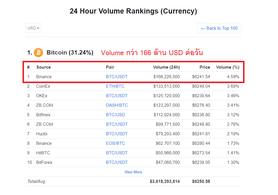This screenshot has width=278, height=195.
Task: Select the price $6273.54
Action: pos(201,153)
